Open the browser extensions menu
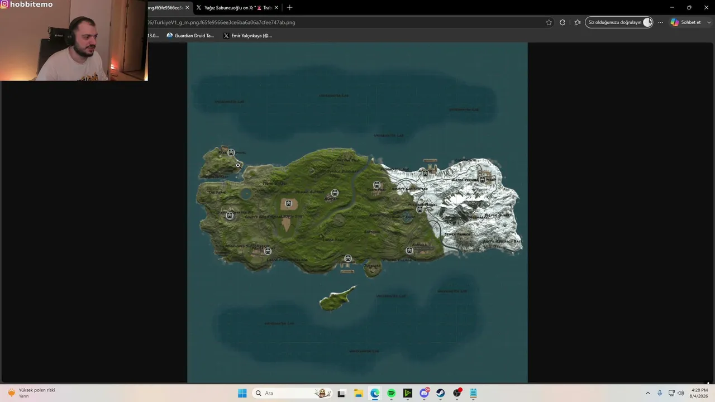The image size is (715, 402). [x=563, y=22]
